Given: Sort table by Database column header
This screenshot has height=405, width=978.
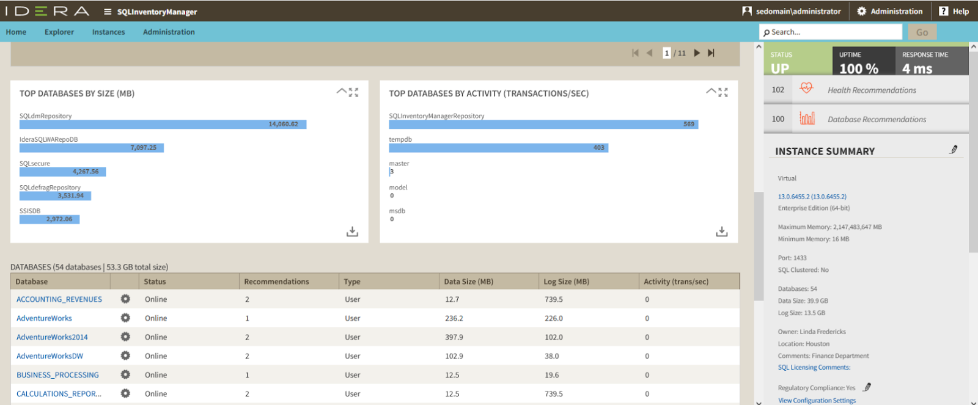Looking at the screenshot, I should click(x=60, y=282).
